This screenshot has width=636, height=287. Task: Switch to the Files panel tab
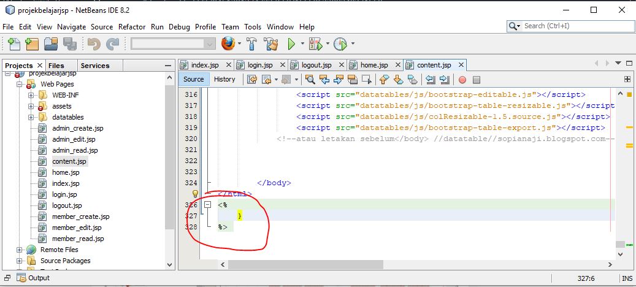[56, 65]
